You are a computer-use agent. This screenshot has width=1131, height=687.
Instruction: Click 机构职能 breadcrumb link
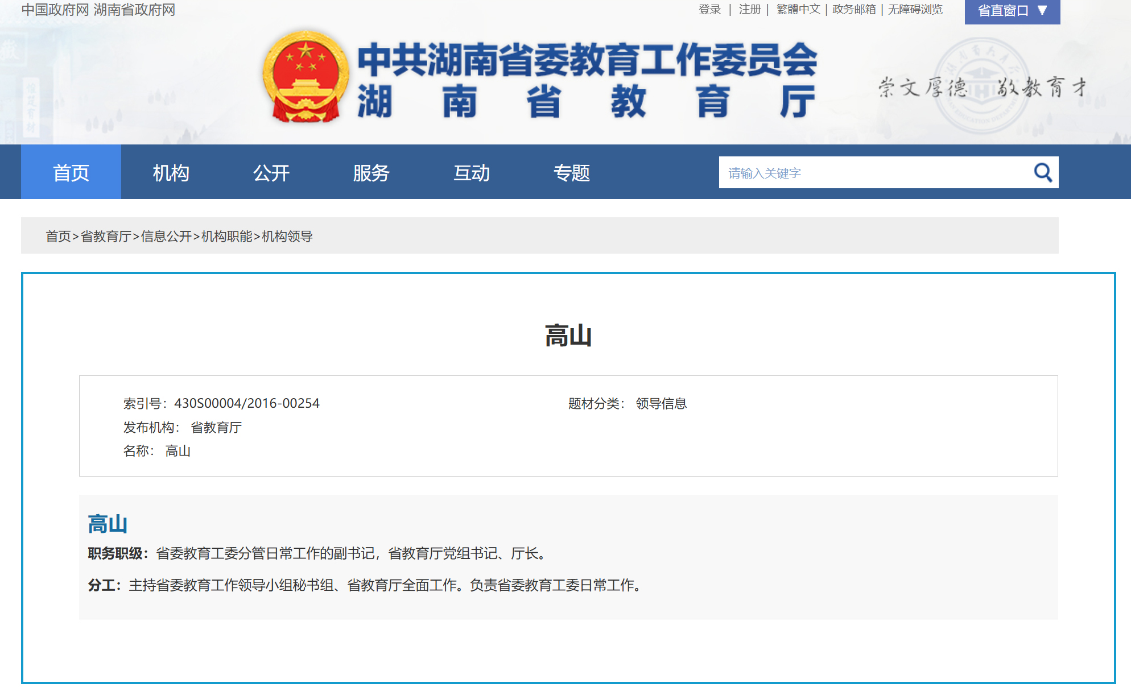tap(226, 236)
